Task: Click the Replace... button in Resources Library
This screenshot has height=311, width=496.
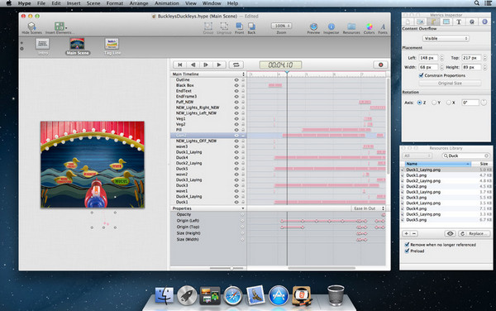Action: (x=475, y=233)
